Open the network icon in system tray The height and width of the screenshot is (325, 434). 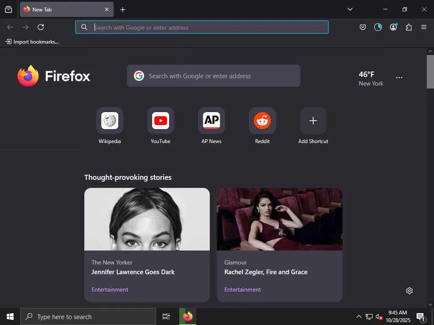369,317
